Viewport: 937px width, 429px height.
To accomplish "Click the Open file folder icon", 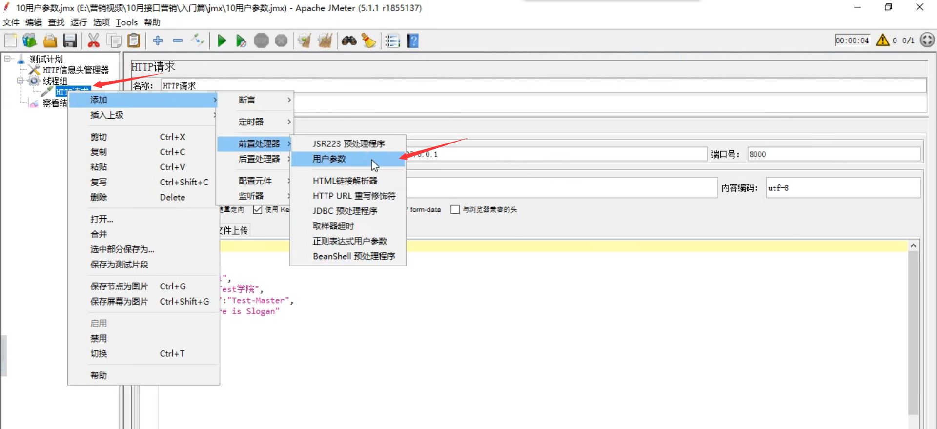I will click(50, 41).
